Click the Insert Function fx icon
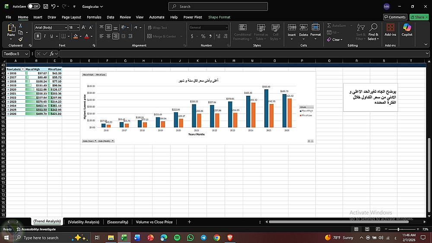Screen dimensions: 432x243 click(x=51, y=54)
